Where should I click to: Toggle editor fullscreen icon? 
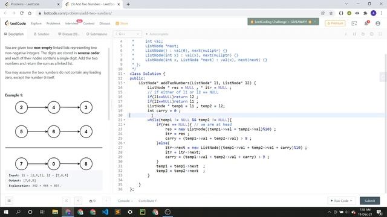pos(380,34)
